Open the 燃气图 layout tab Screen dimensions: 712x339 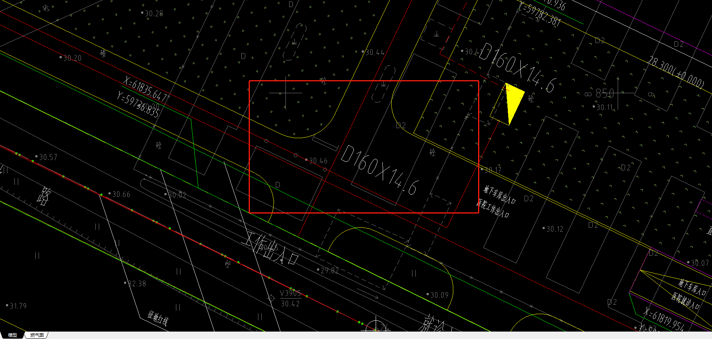pos(37,335)
